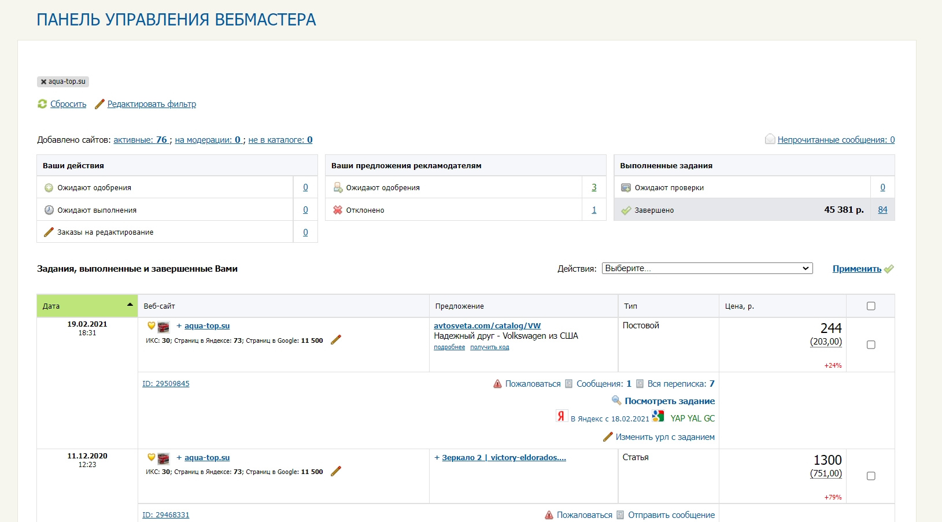Click pencil icon beside Edit filter
Viewport: 942px width, 522px height.
(x=99, y=104)
